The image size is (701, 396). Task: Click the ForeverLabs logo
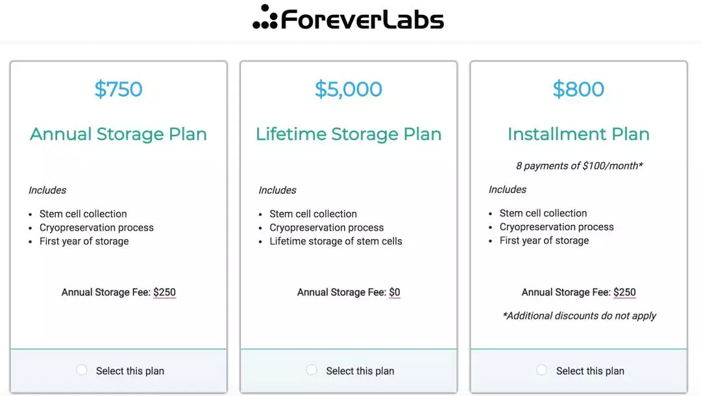tap(349, 18)
